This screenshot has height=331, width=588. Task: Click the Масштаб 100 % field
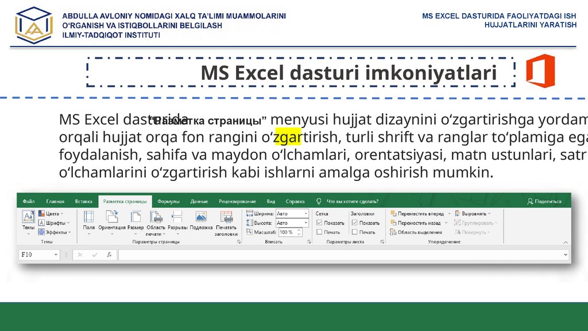click(x=287, y=232)
